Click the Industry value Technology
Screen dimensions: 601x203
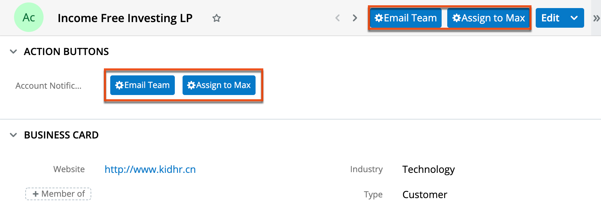click(428, 169)
